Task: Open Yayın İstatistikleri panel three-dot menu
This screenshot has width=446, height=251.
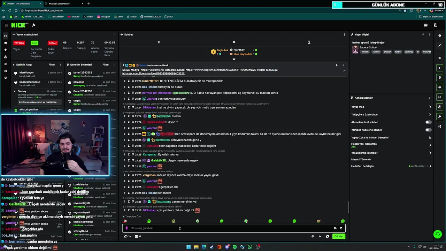Action: pyautogui.click(x=114, y=35)
